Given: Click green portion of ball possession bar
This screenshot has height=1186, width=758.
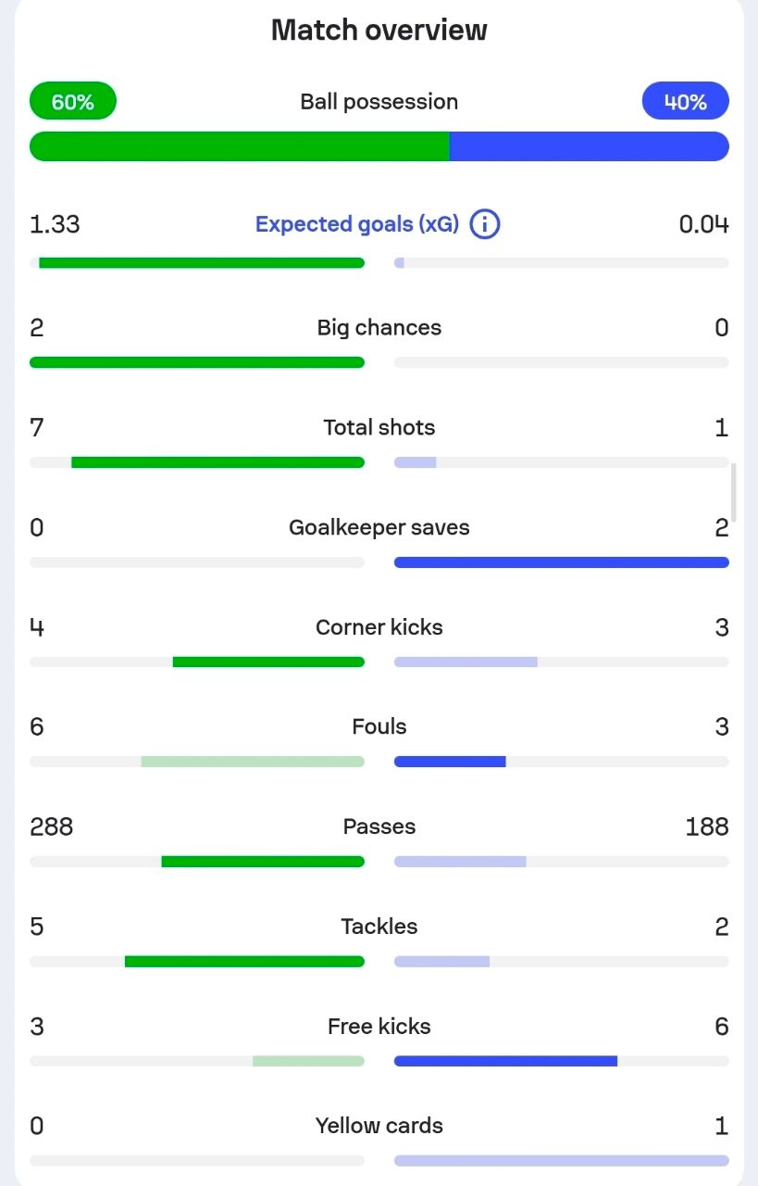Looking at the screenshot, I should 240,146.
